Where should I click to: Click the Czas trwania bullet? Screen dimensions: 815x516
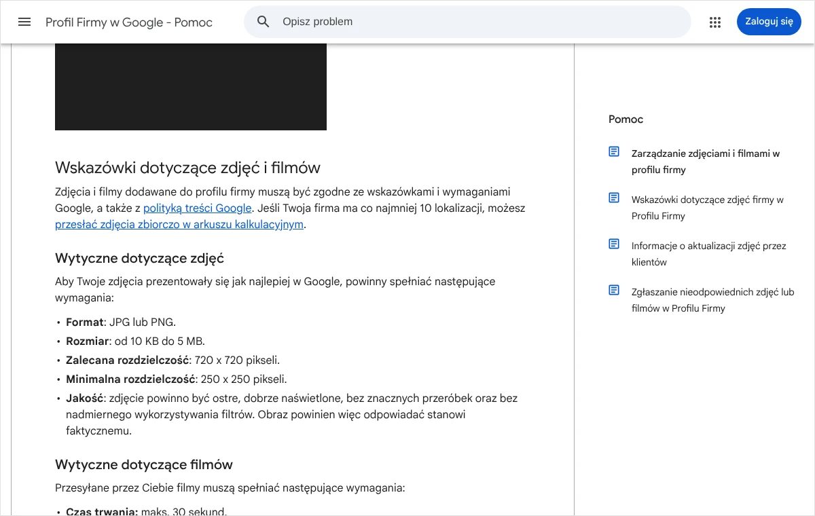pos(146,511)
